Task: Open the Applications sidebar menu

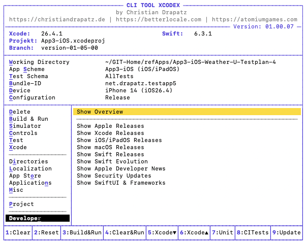Action: click(x=30, y=183)
